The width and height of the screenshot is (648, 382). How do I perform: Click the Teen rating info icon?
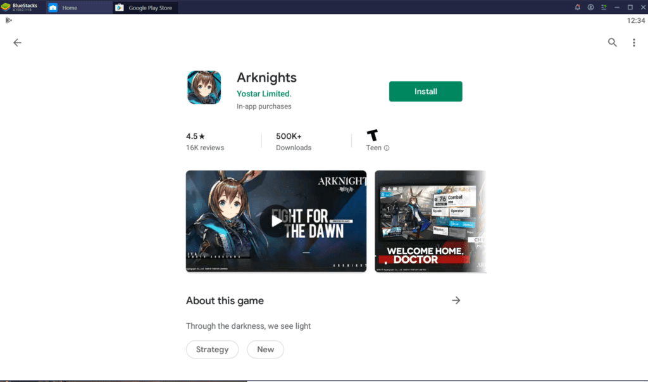(387, 148)
